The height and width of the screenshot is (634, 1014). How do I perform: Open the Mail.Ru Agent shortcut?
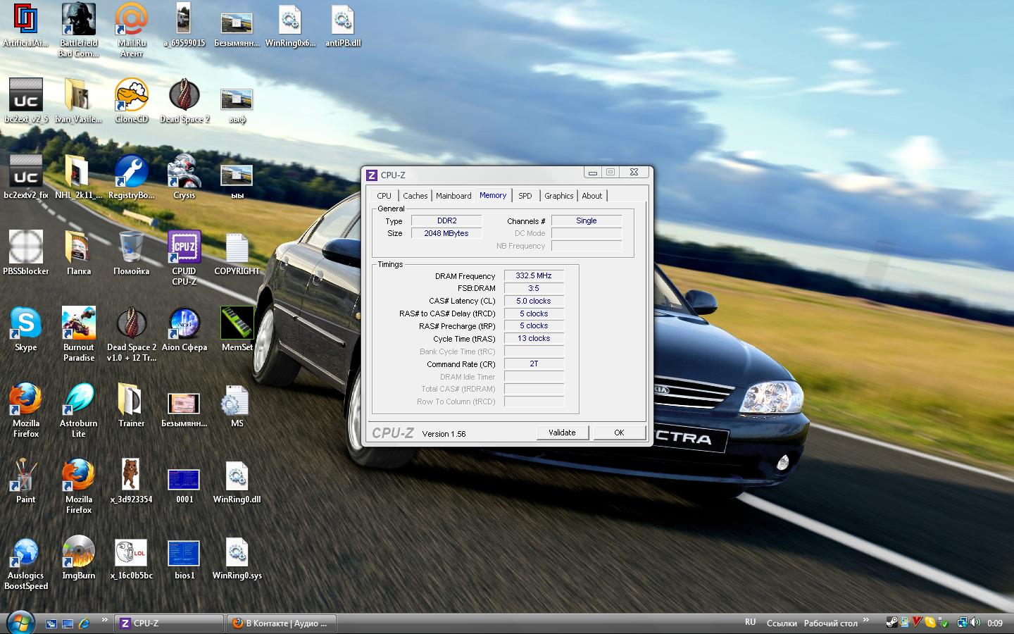(x=131, y=20)
